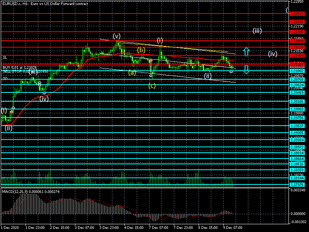Select the white (iv) label near early dip
309x232 pixels.
point(44,98)
